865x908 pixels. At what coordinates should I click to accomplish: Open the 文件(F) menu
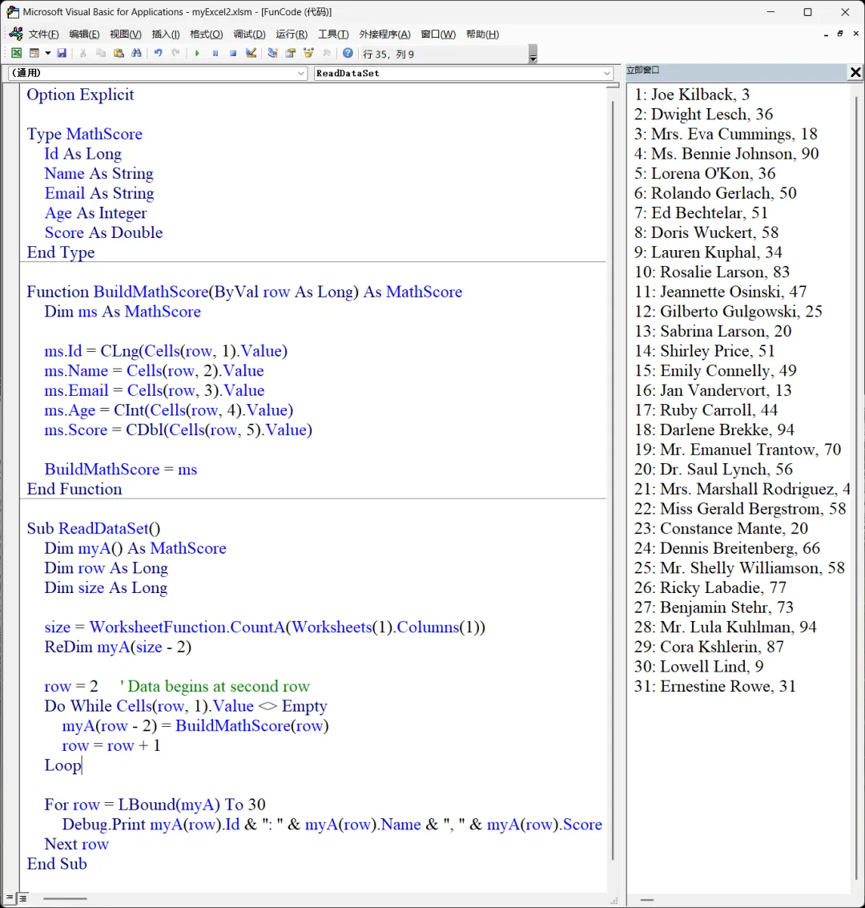pos(44,34)
